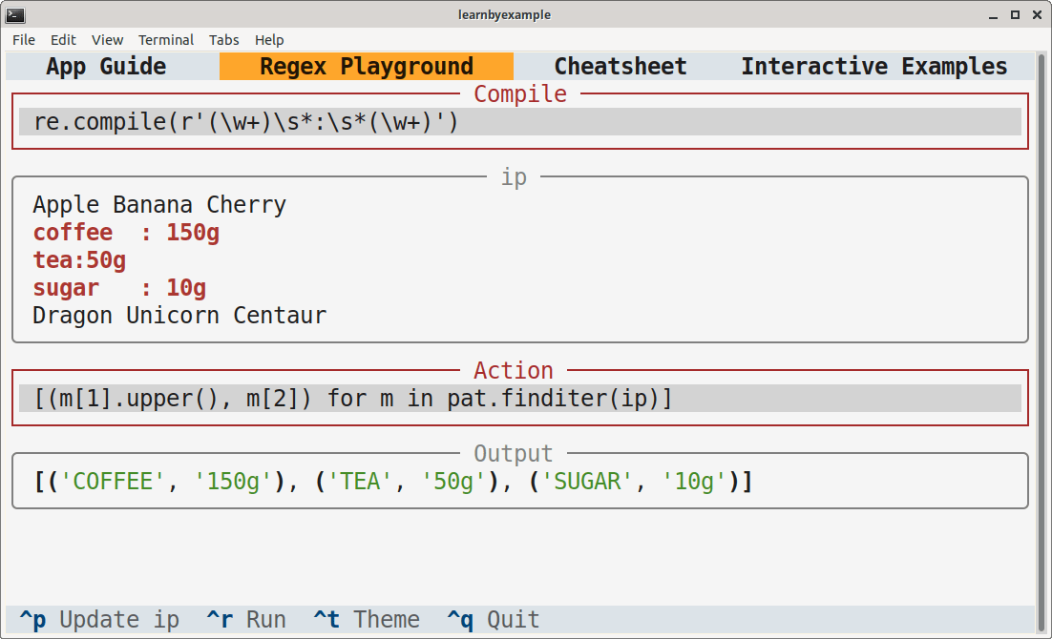Screen dimensions: 1052x639
Task: Click inside the ip text area
Action: tap(520, 259)
